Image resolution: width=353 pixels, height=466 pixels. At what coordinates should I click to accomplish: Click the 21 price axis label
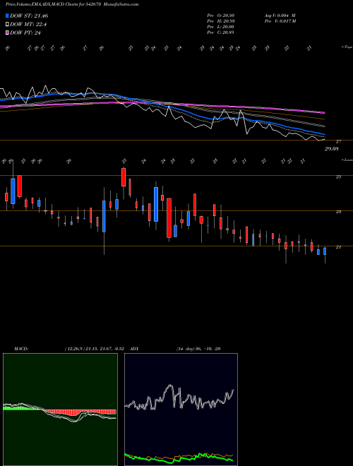pos(338,247)
